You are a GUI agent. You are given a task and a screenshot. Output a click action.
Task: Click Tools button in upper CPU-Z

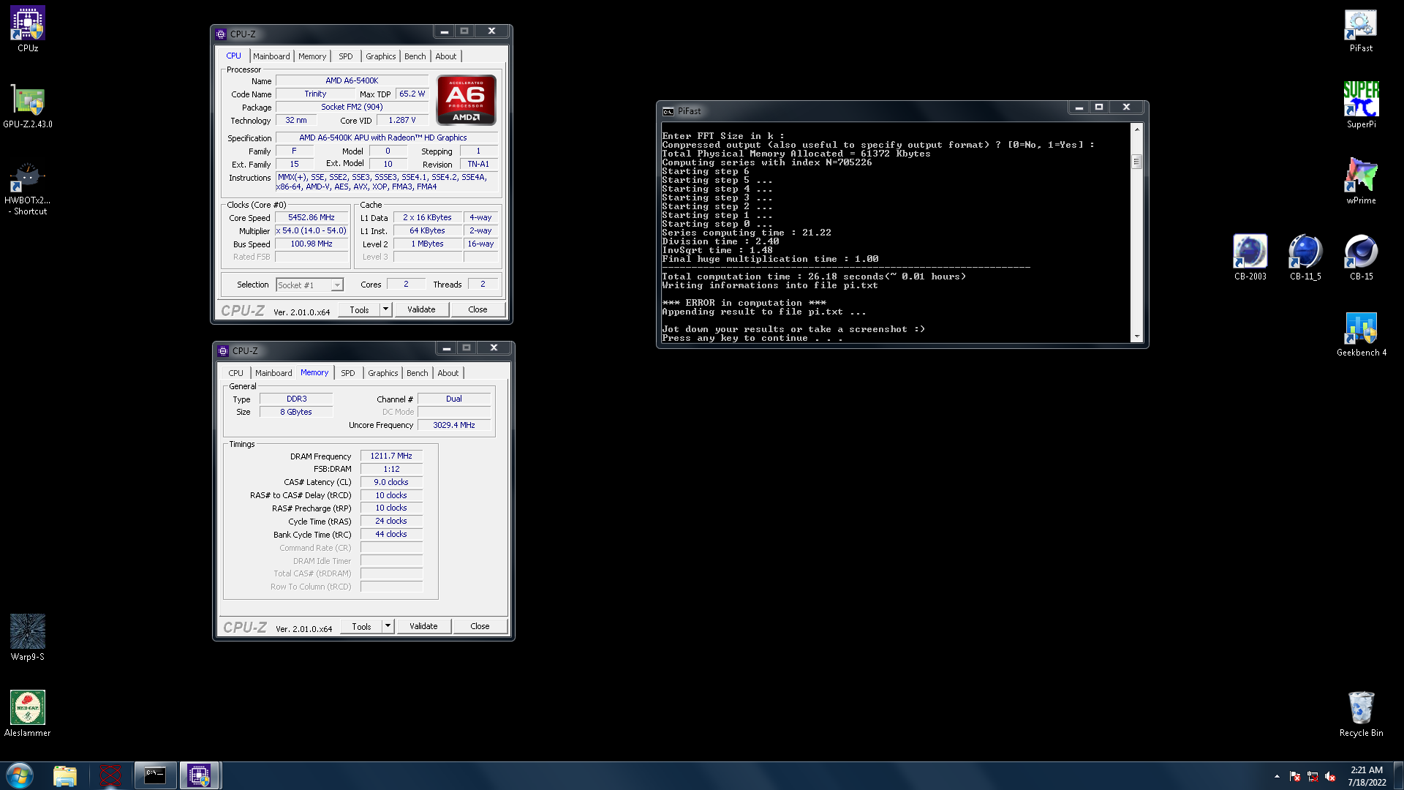[x=359, y=309]
